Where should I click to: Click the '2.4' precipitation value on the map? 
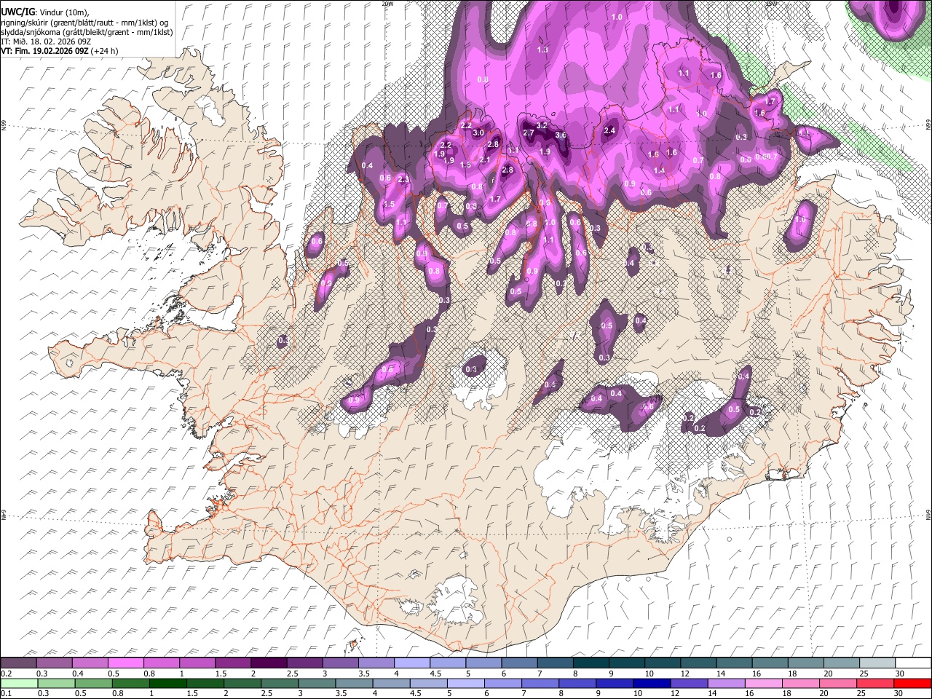tap(610, 131)
